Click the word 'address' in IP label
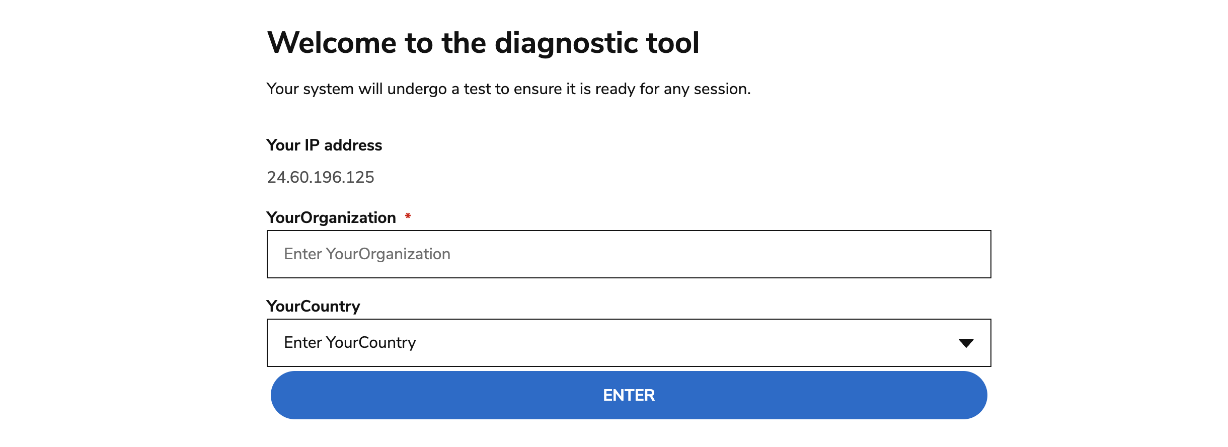The image size is (1228, 447). coord(353,145)
